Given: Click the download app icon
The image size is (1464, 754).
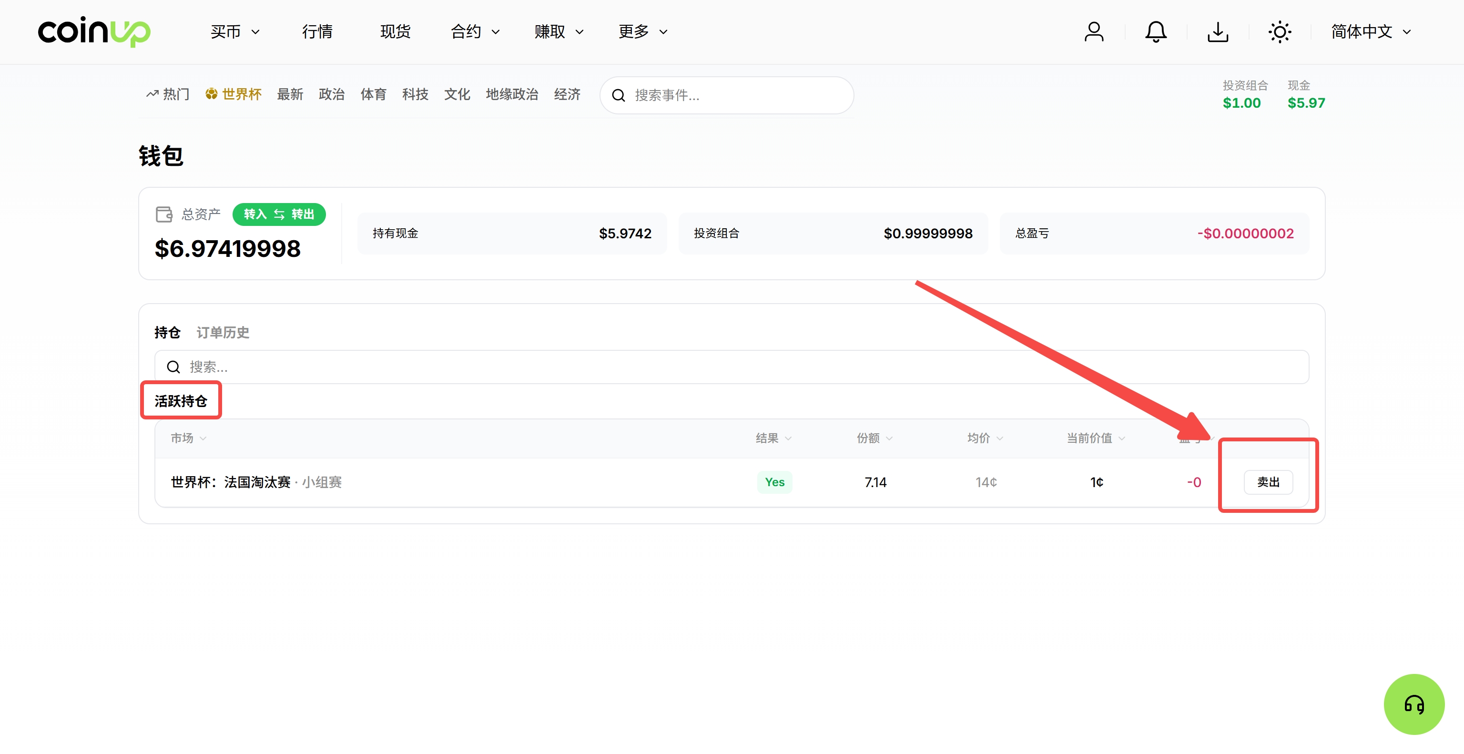Looking at the screenshot, I should (x=1217, y=32).
